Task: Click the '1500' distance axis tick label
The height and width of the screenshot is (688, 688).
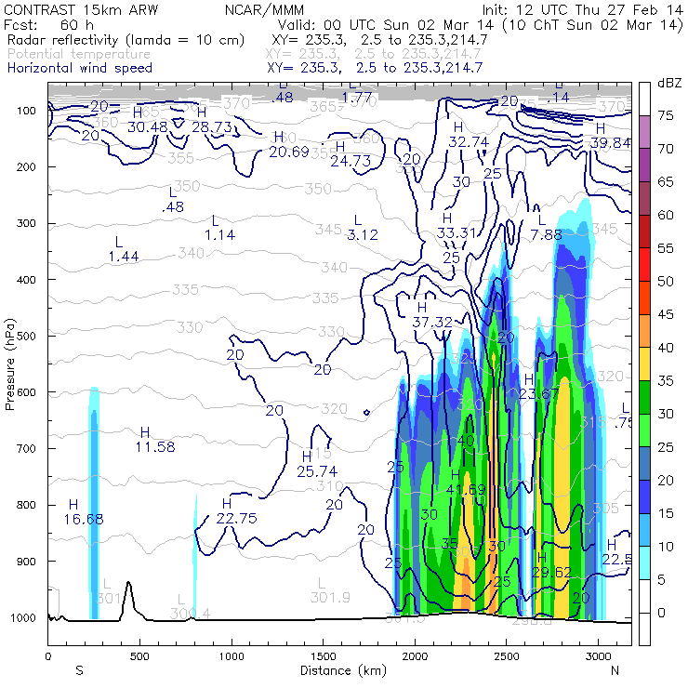Action: coord(323,656)
